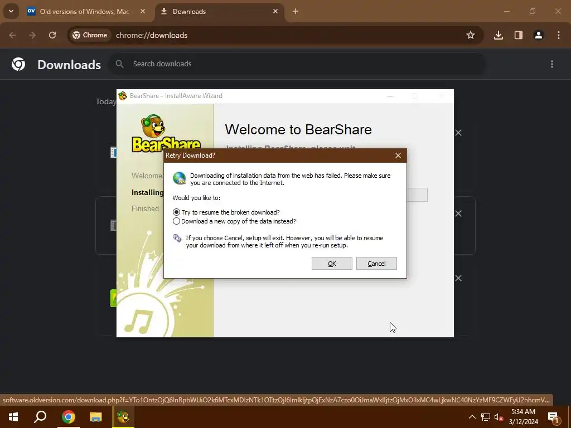This screenshot has height=428, width=571.
Task: Click the network icon in system tray
Action: coord(485,417)
